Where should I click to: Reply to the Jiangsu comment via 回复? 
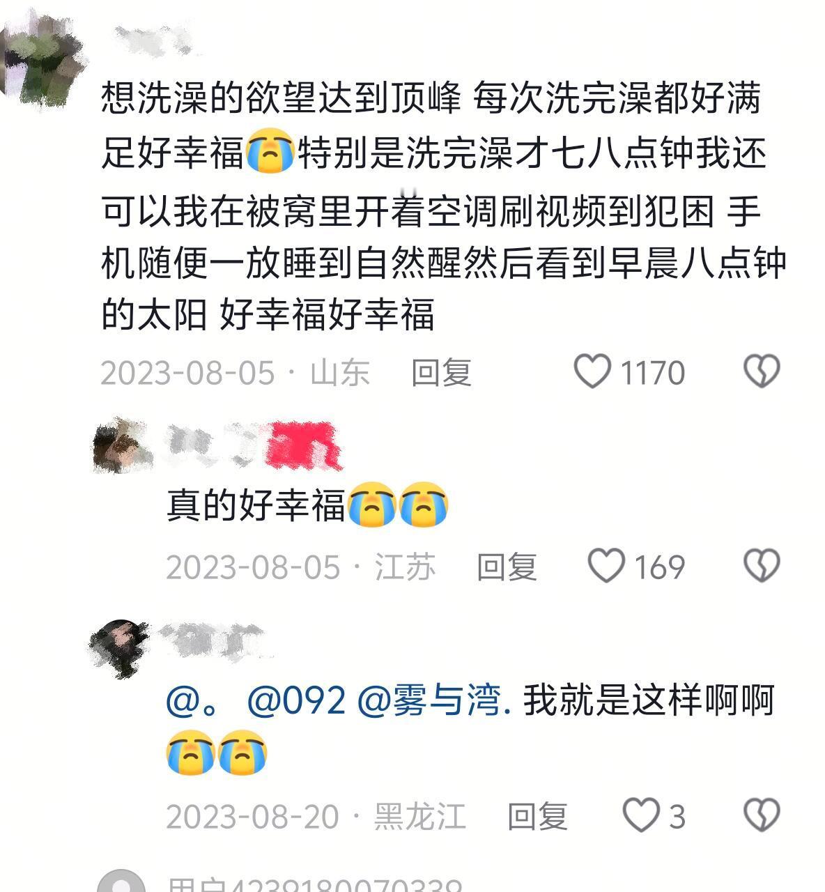coord(507,567)
